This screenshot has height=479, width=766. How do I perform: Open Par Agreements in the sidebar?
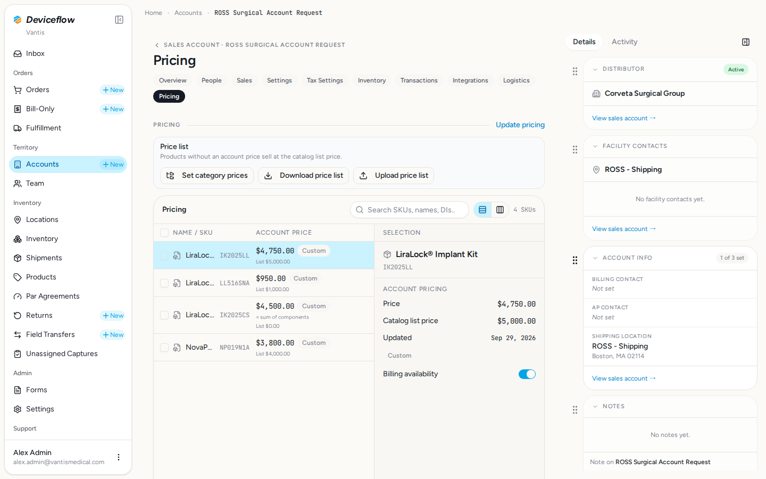point(68,296)
